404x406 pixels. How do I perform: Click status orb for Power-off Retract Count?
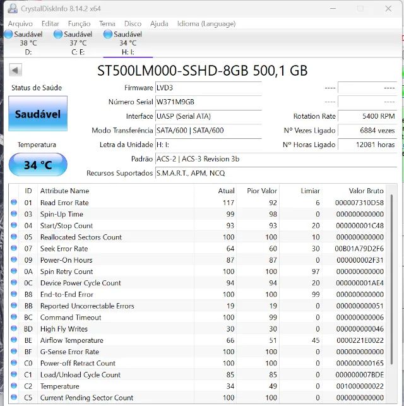14,363
